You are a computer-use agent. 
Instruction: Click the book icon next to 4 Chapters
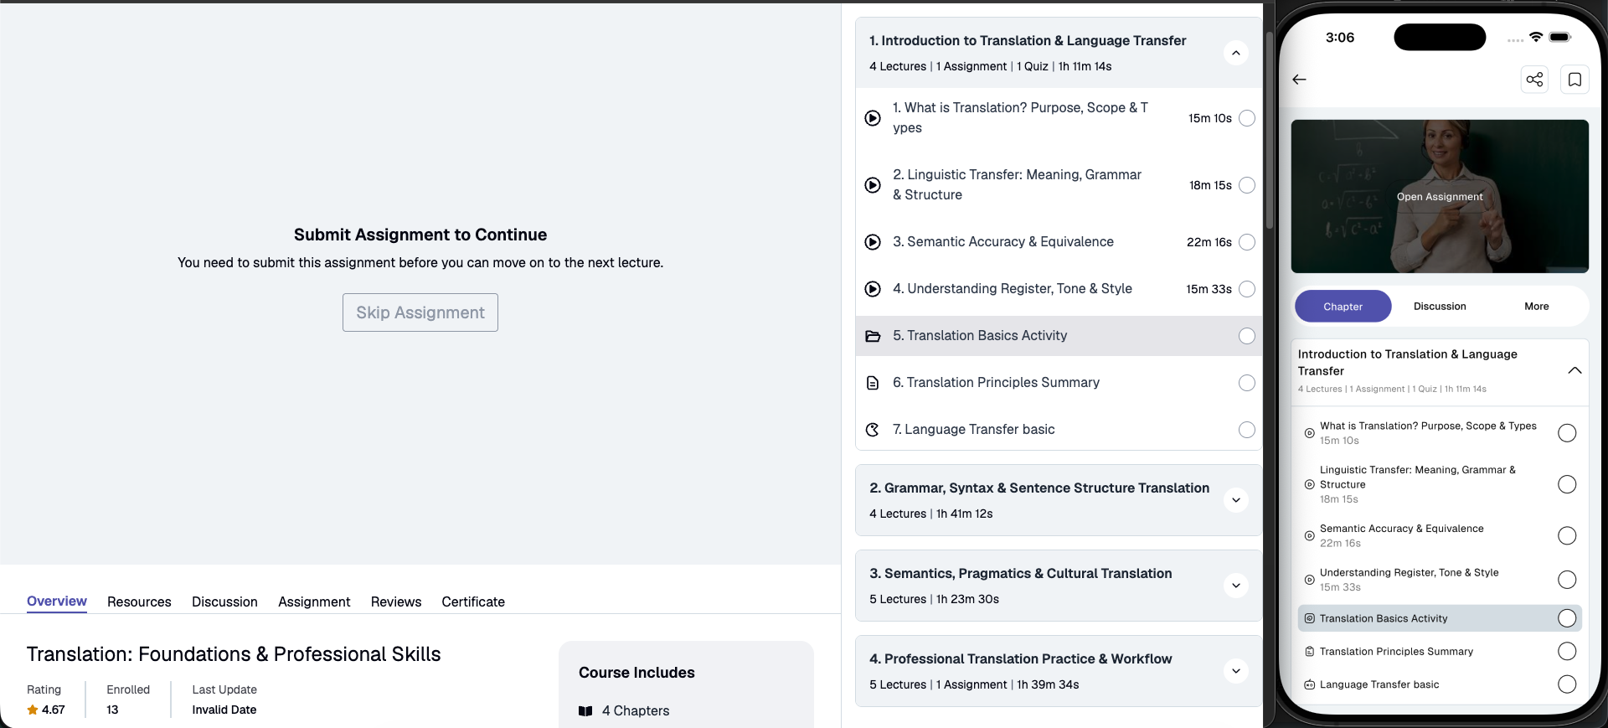coord(585,711)
